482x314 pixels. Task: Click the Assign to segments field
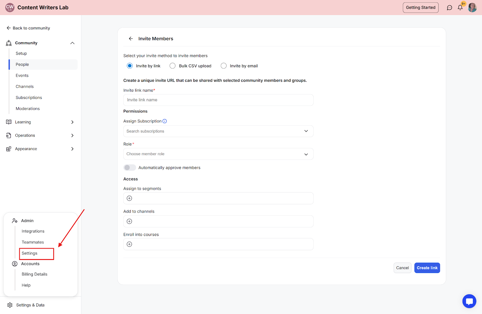click(x=218, y=198)
